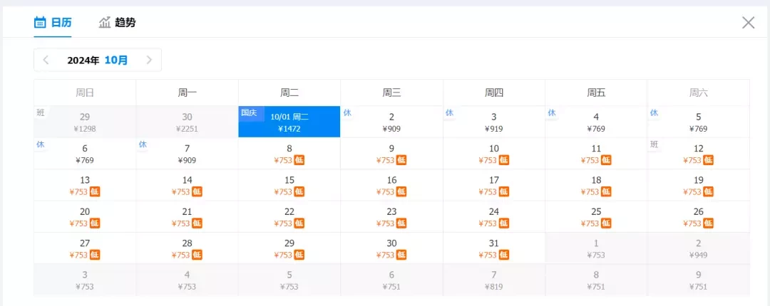Choose October 15 with ¥753 fare
This screenshot has width=770, height=306.
pyautogui.click(x=289, y=185)
